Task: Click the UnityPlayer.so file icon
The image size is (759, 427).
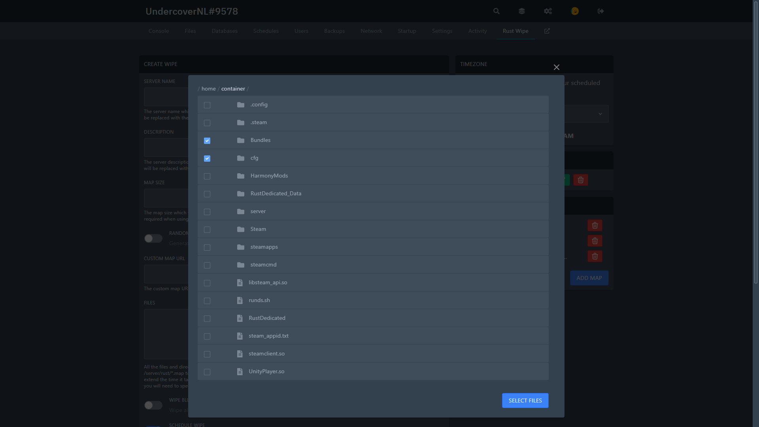Action: (240, 372)
